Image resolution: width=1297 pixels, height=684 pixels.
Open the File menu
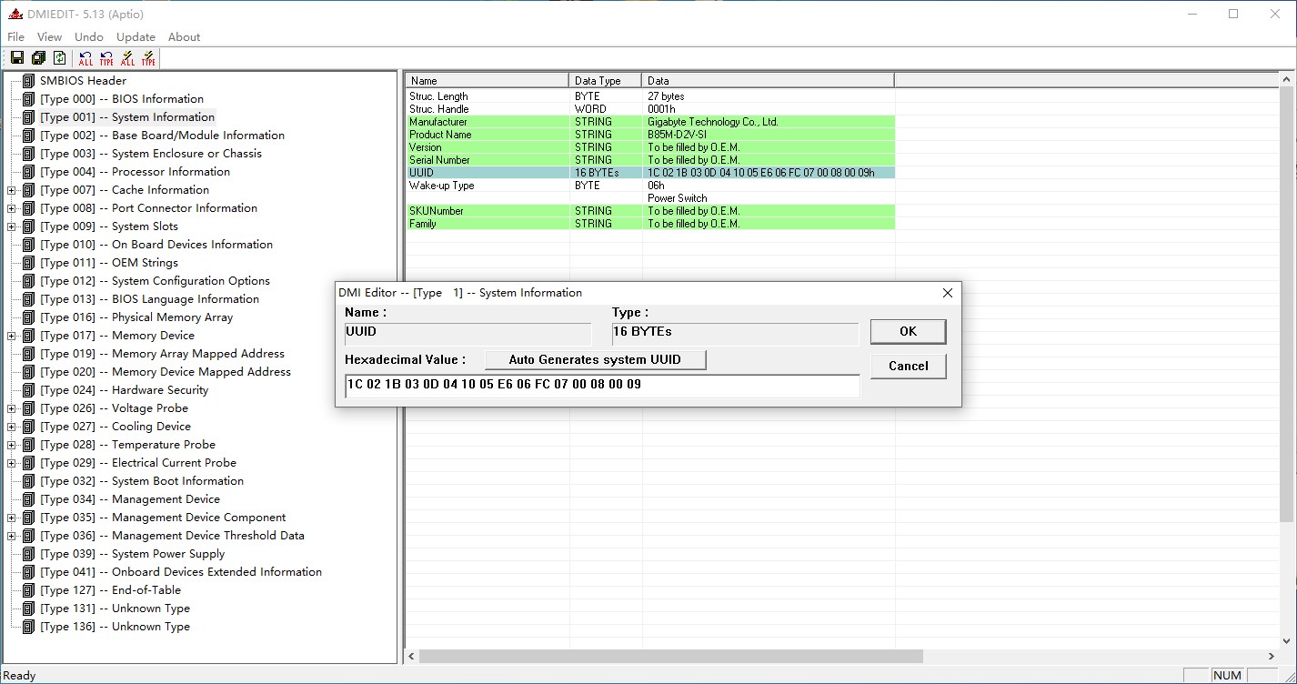(15, 37)
